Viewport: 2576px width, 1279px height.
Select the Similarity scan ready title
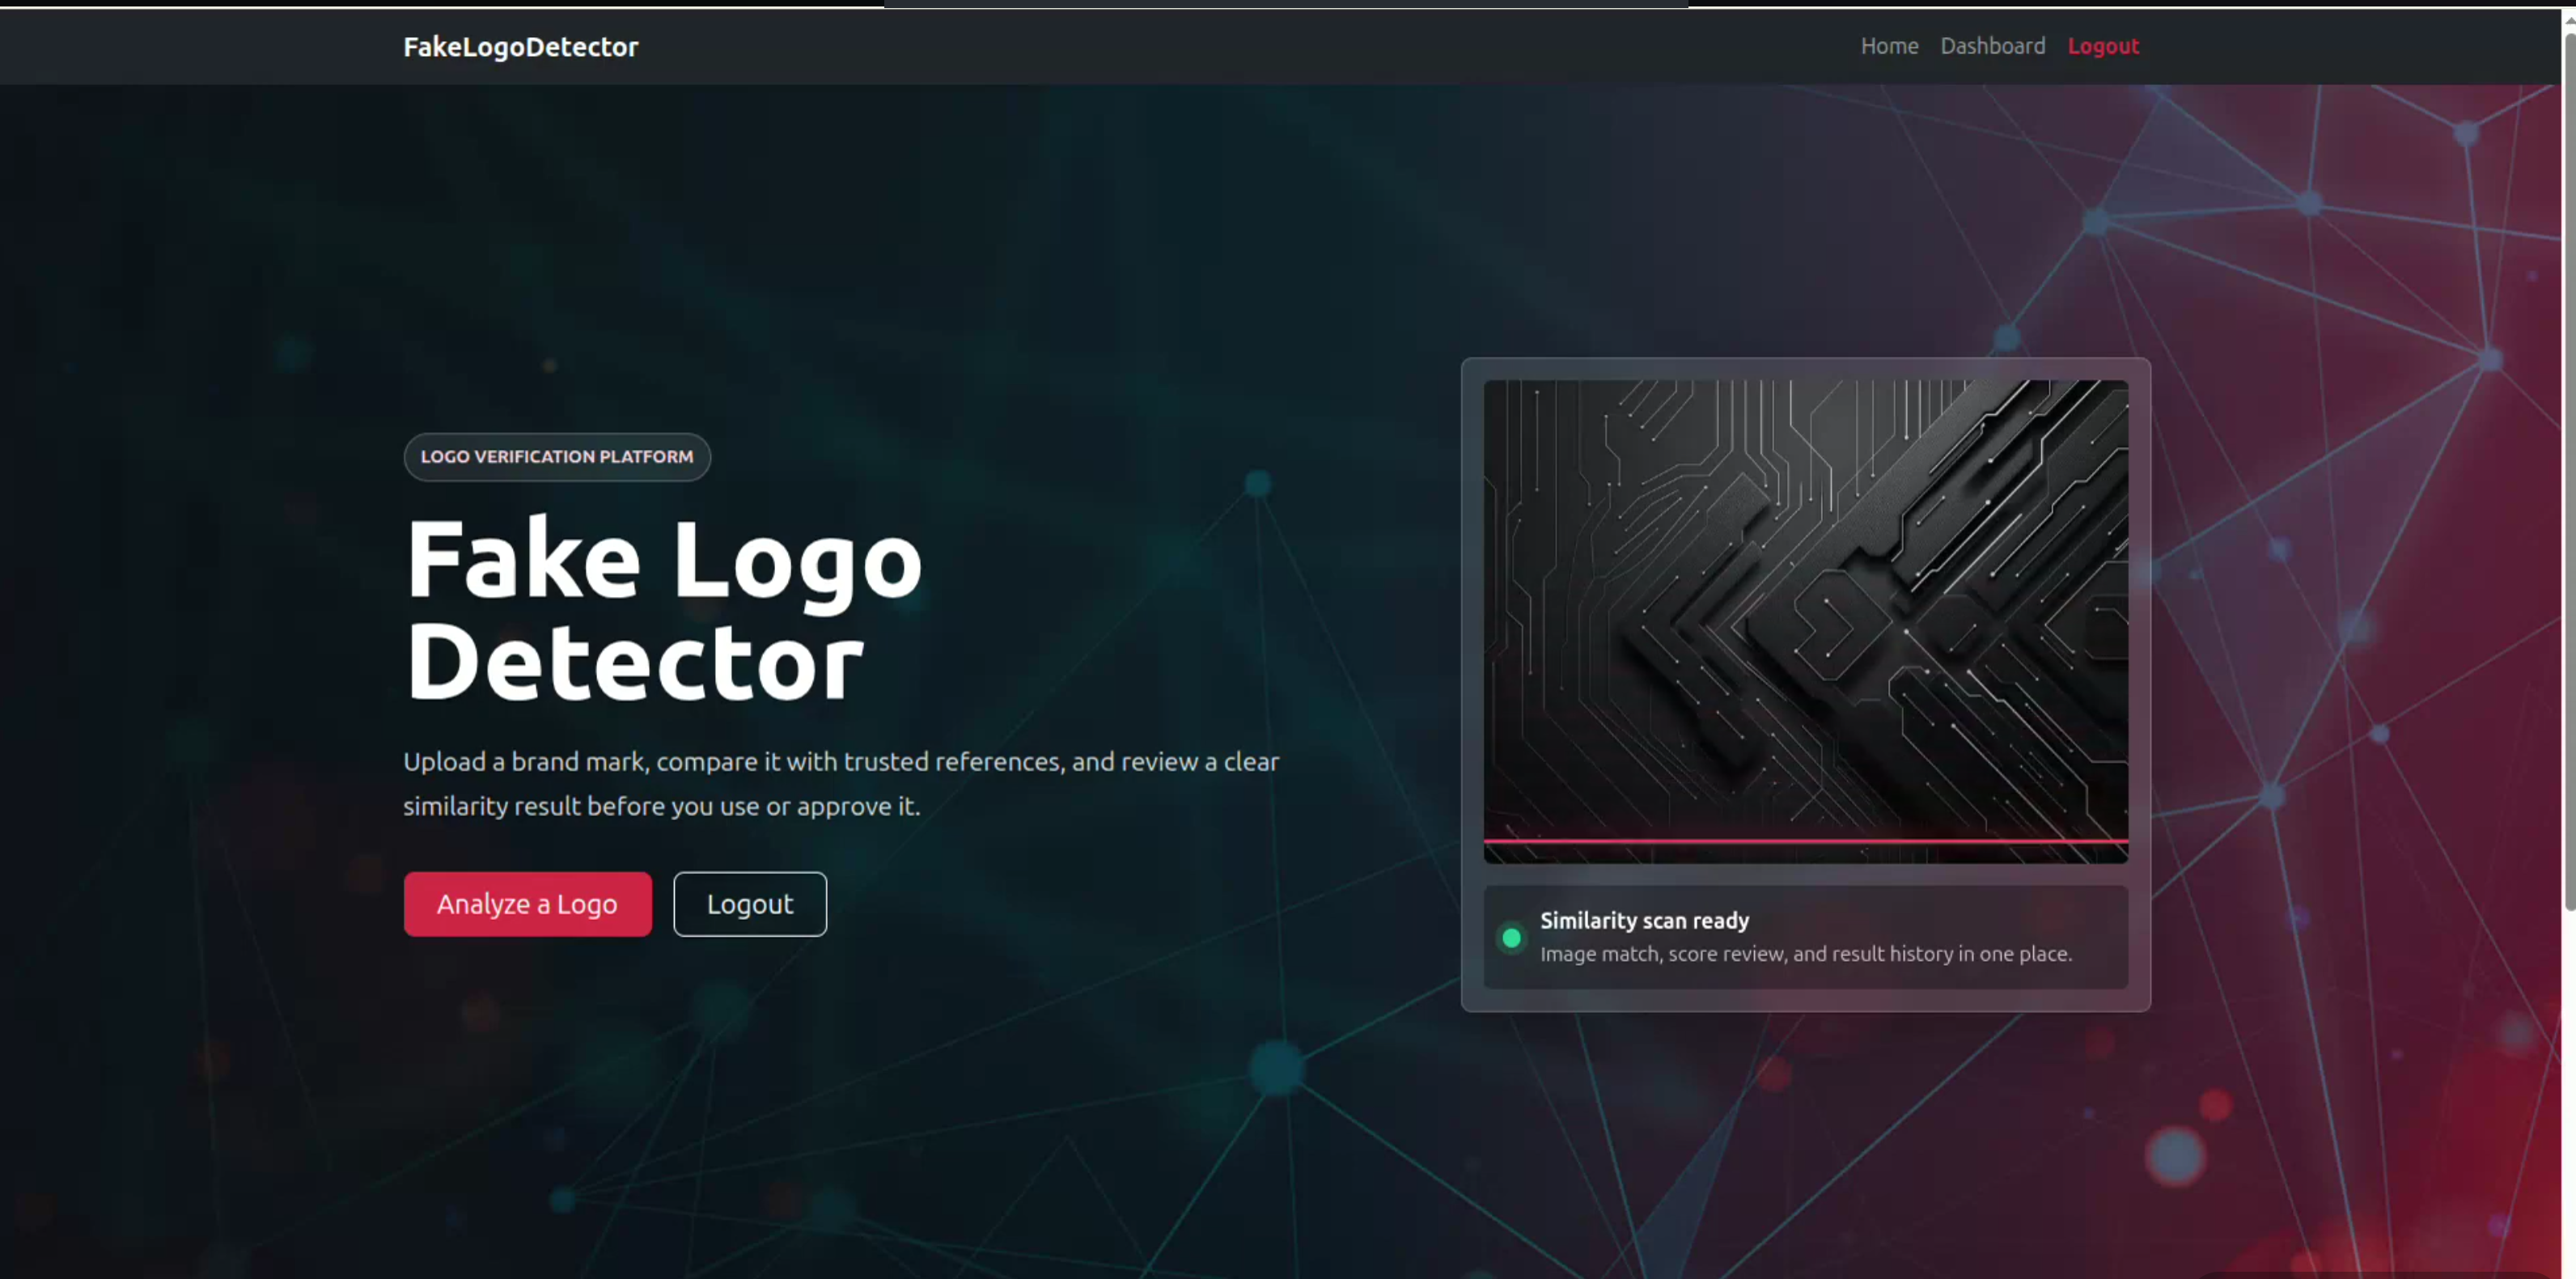coord(1644,920)
